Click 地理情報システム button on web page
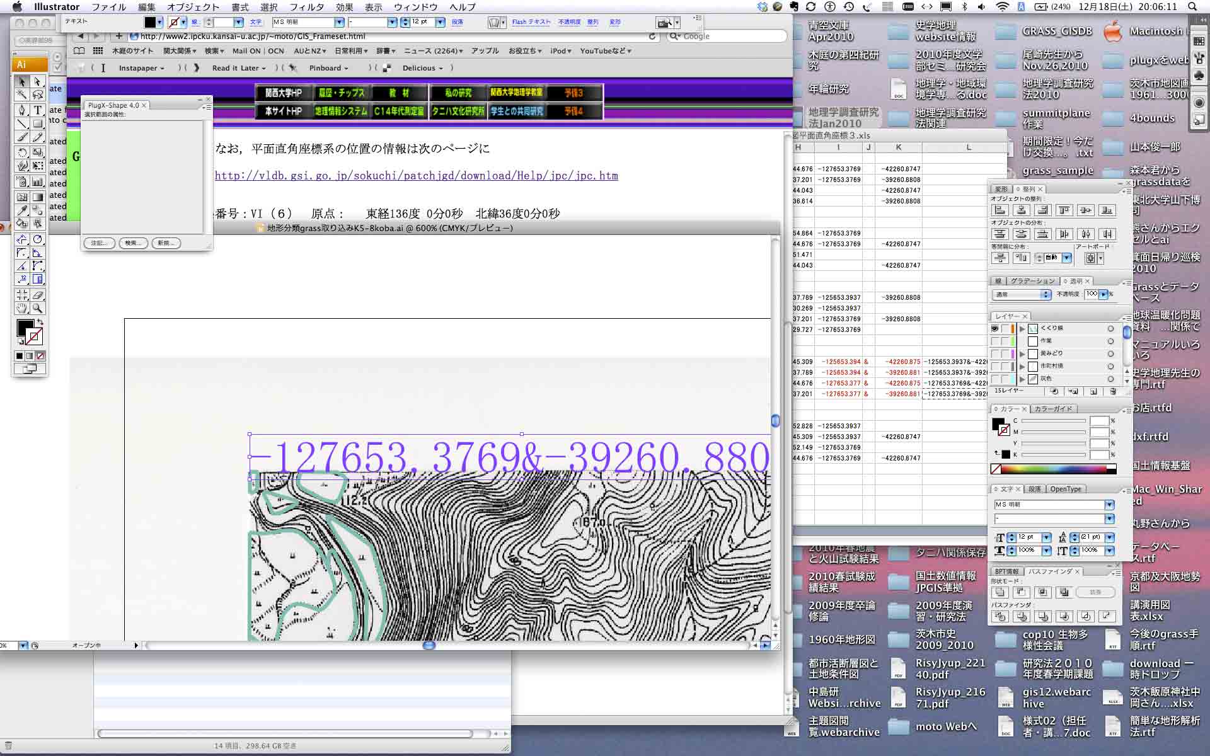Viewport: 1210px width, 756px height. click(341, 111)
